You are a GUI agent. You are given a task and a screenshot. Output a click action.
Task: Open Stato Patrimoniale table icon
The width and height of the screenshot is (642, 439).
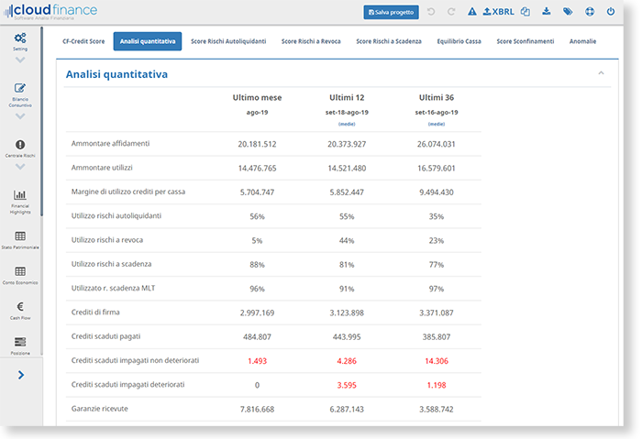20,236
